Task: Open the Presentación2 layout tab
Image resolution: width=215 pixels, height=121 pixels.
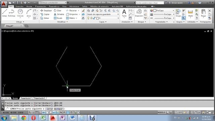Action: pyautogui.click(x=39, y=98)
